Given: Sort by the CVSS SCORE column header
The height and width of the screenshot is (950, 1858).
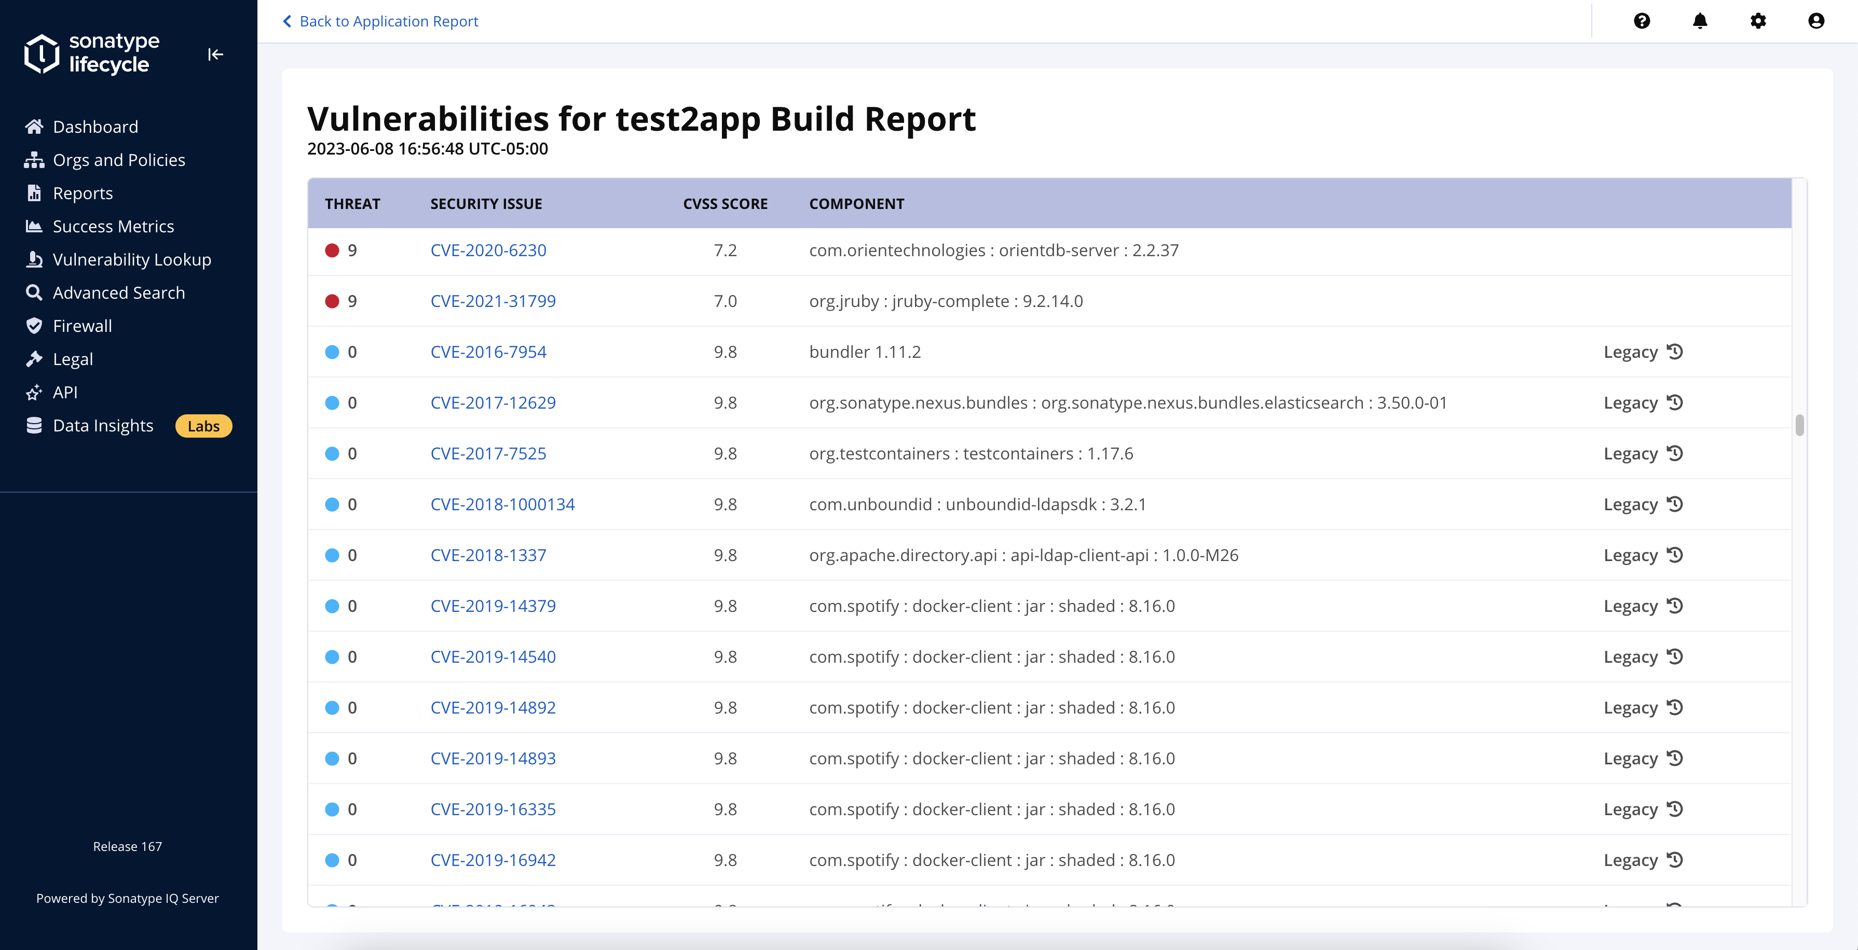Looking at the screenshot, I should 725,204.
